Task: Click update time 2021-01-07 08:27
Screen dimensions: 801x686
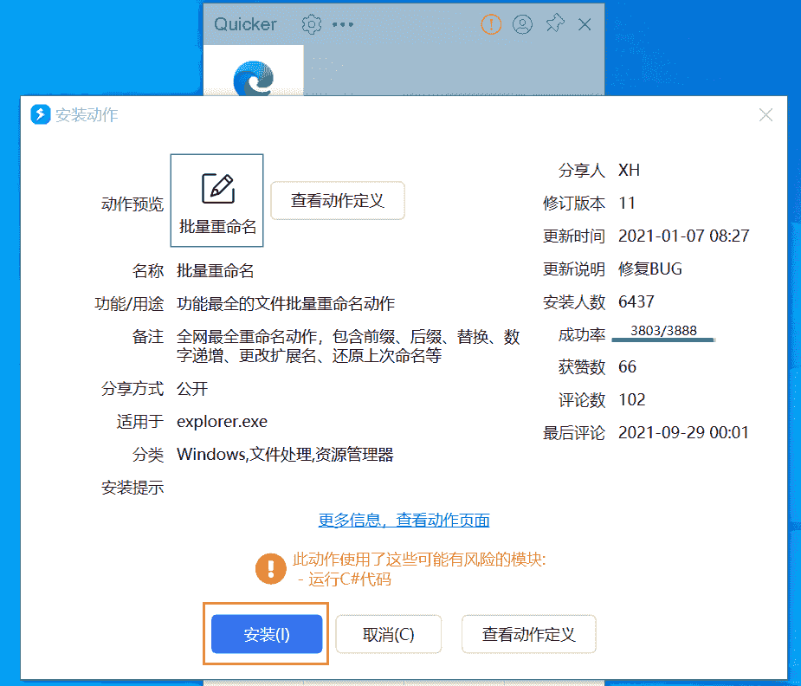Action: pos(683,236)
